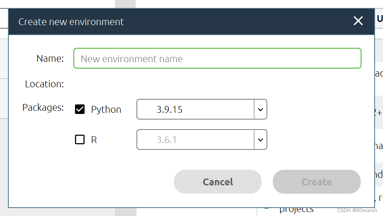Close the Create new environment dialog

(x=358, y=21)
